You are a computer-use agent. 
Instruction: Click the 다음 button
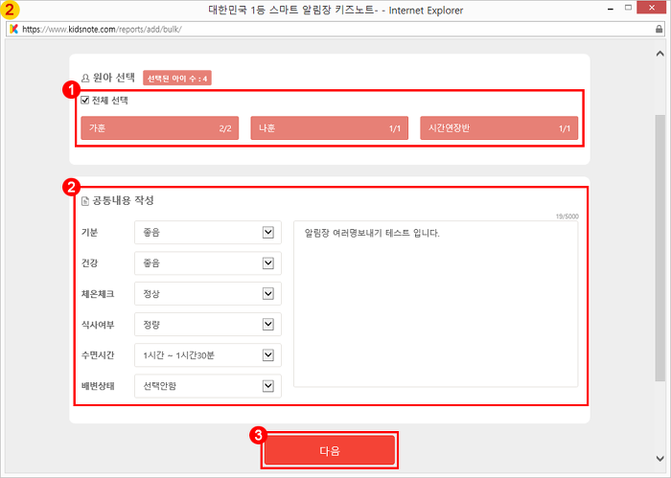(330, 450)
